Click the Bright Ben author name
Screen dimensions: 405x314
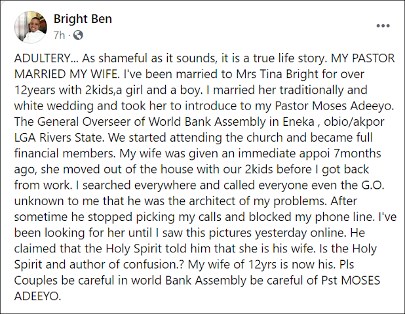point(82,19)
